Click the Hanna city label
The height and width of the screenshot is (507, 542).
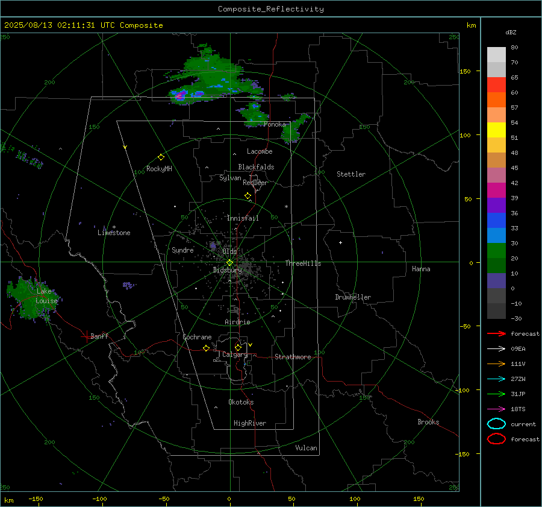tap(421, 269)
